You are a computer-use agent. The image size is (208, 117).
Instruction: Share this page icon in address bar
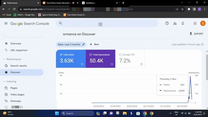177,9
